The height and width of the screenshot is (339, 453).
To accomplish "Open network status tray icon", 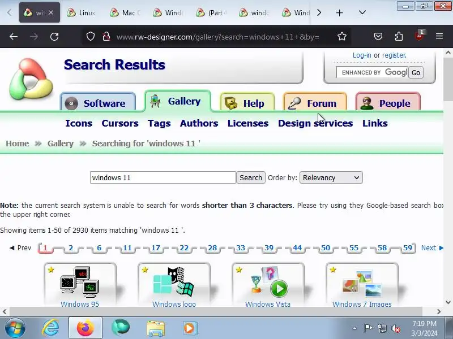I will click(x=382, y=328).
